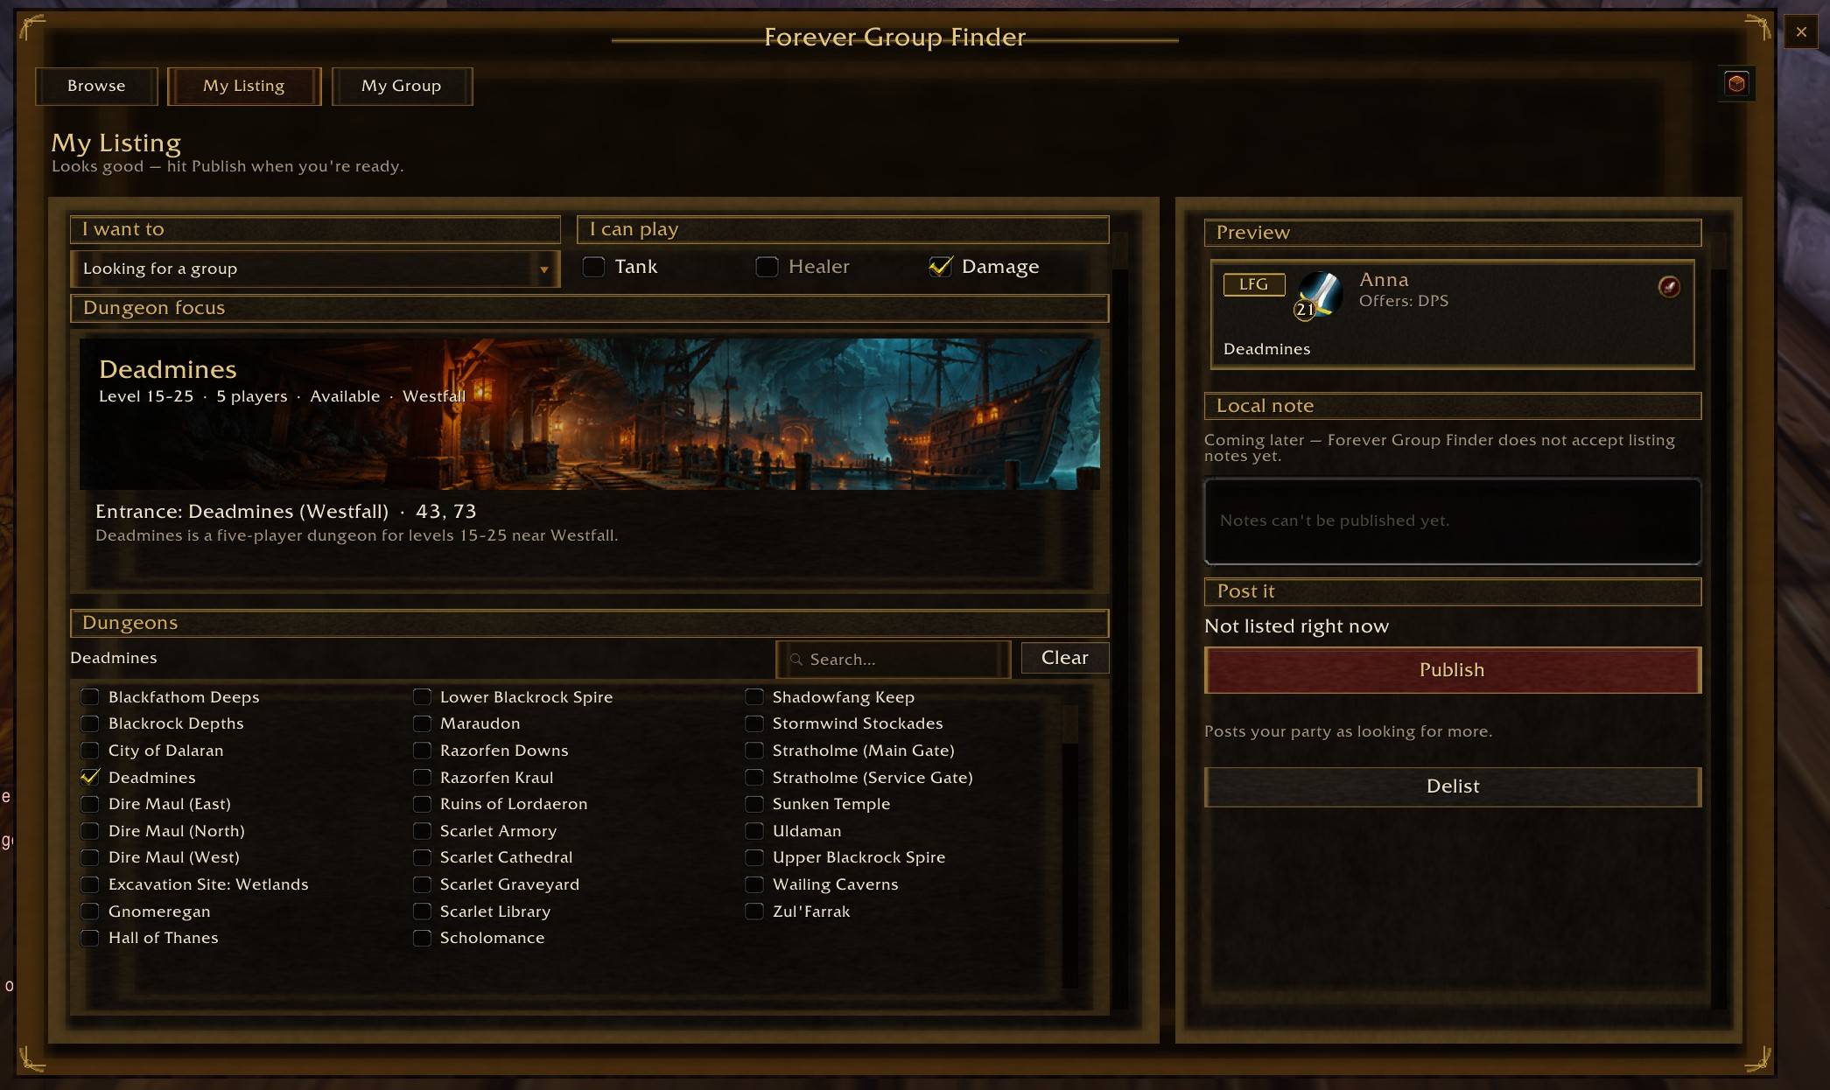The width and height of the screenshot is (1830, 1090).
Task: Click Anna's class icon in the preview card
Action: [x=1320, y=294]
